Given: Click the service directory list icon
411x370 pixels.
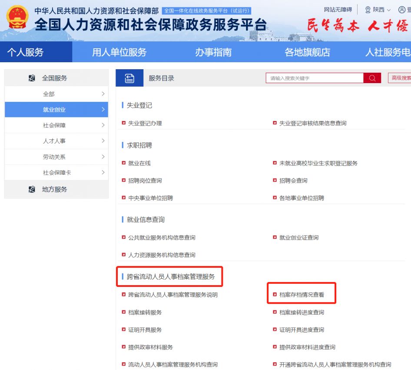Looking at the screenshot, I should [x=129, y=78].
